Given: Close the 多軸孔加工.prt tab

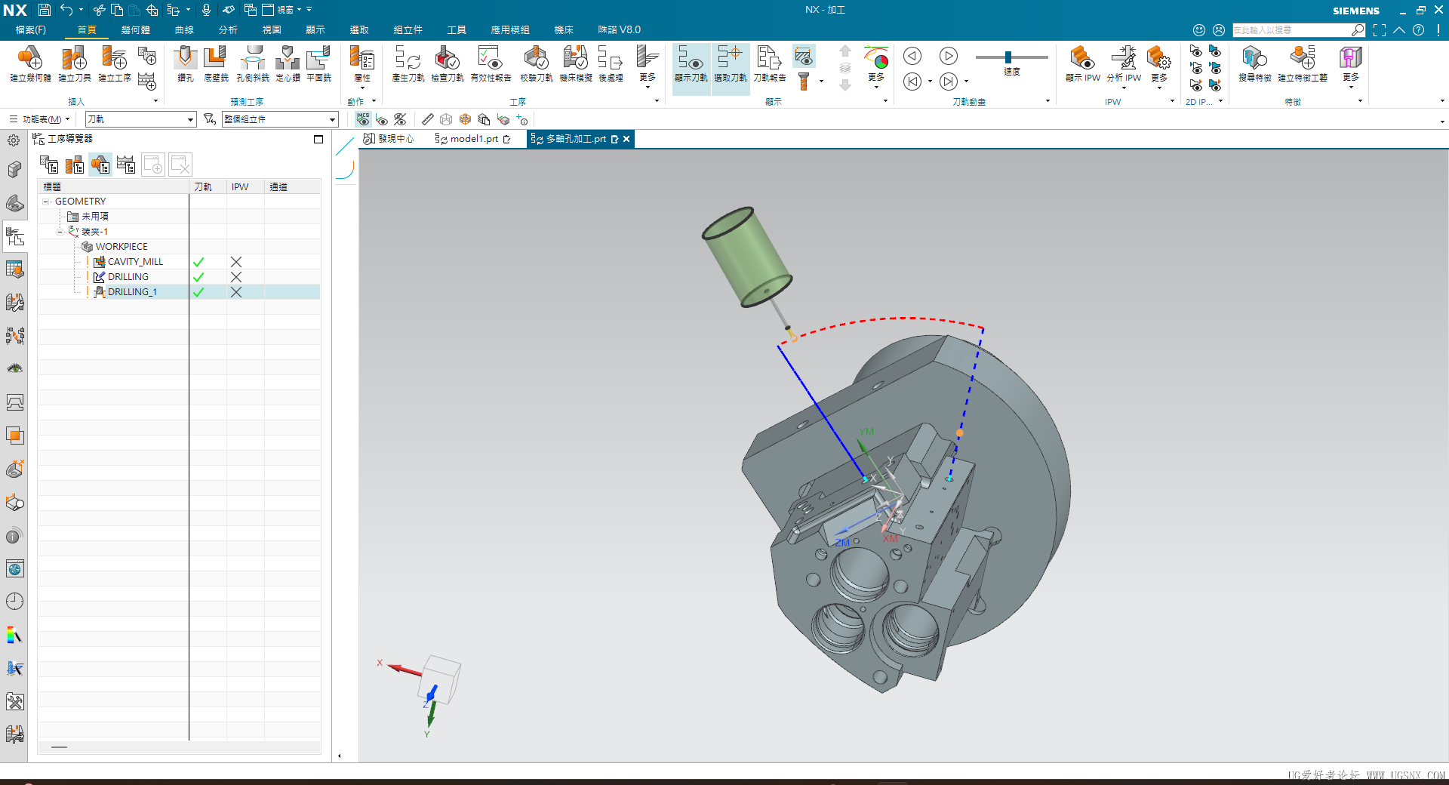Looking at the screenshot, I should pyautogui.click(x=626, y=139).
